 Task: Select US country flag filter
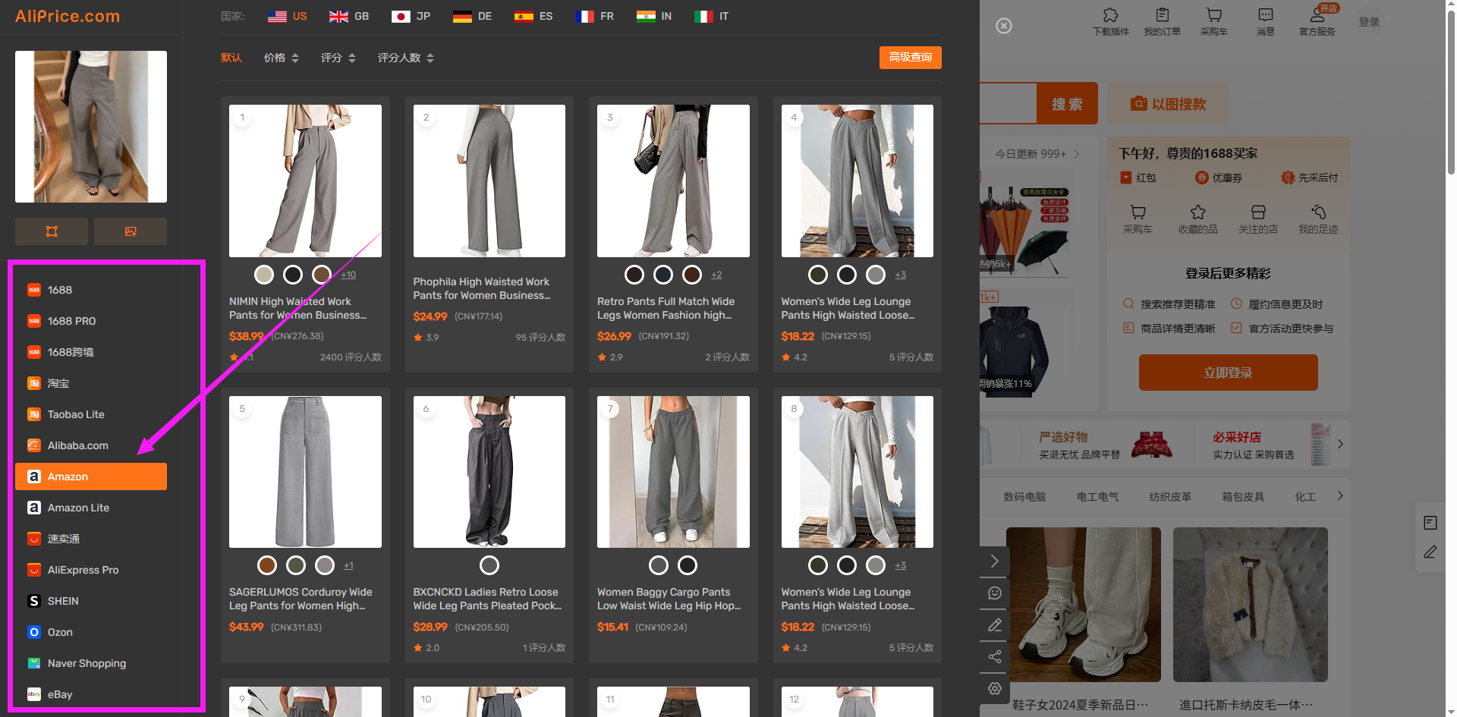coord(288,16)
